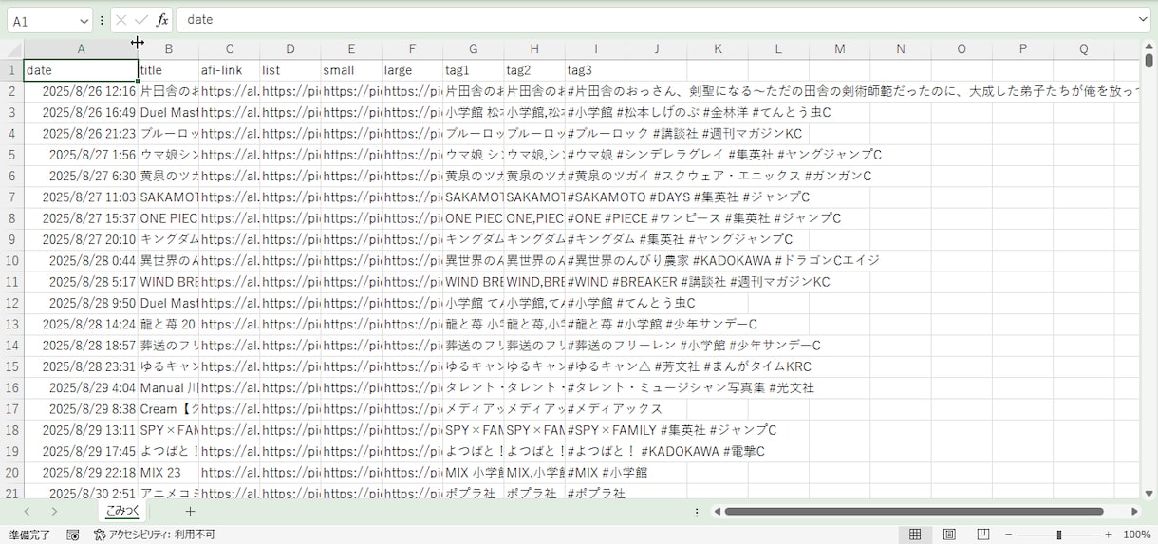Click the Name Box showing A1
Viewport: 1158px width, 544px height.
click(x=43, y=20)
